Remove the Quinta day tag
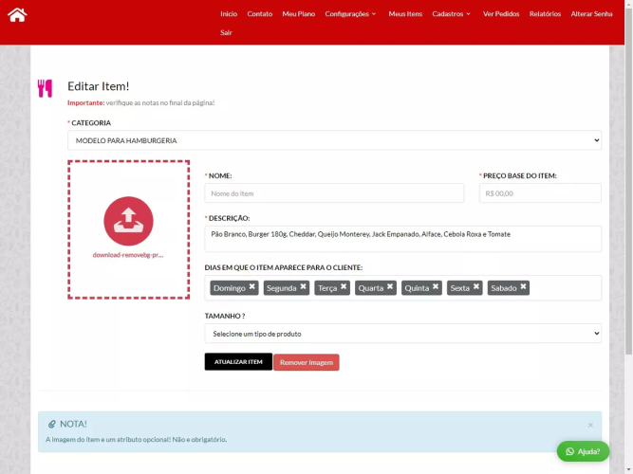Screen dimensions: 633x474 pos(436,287)
